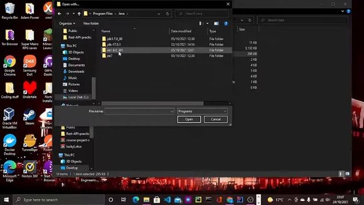
Task: Open Recycle Bin desktop icon
Action: [10, 11]
